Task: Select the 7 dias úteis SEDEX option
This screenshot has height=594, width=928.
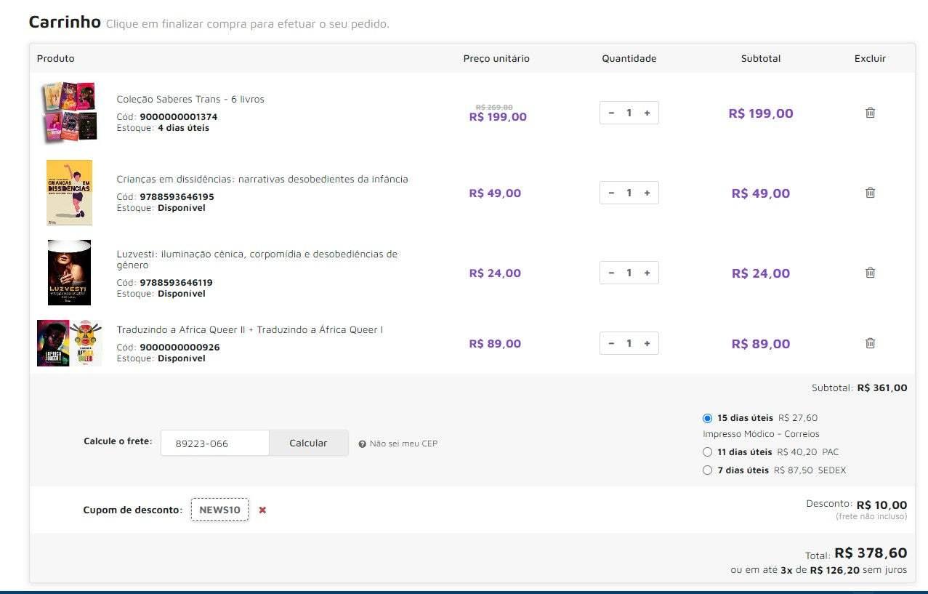Action: (x=707, y=470)
